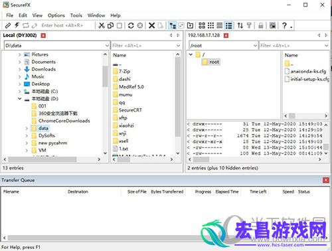Click the Quick Connect lightning icon
This screenshot has width=332, height=251.
17,25
